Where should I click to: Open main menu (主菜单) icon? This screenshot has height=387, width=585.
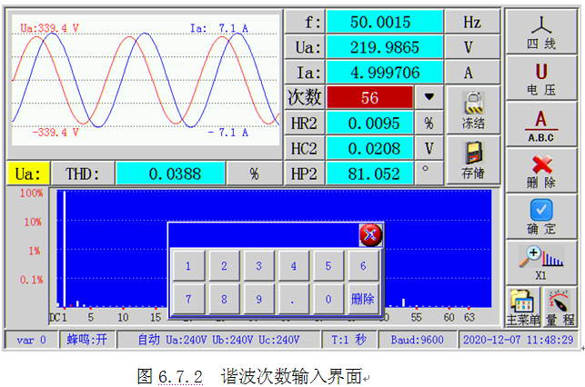coord(523,307)
